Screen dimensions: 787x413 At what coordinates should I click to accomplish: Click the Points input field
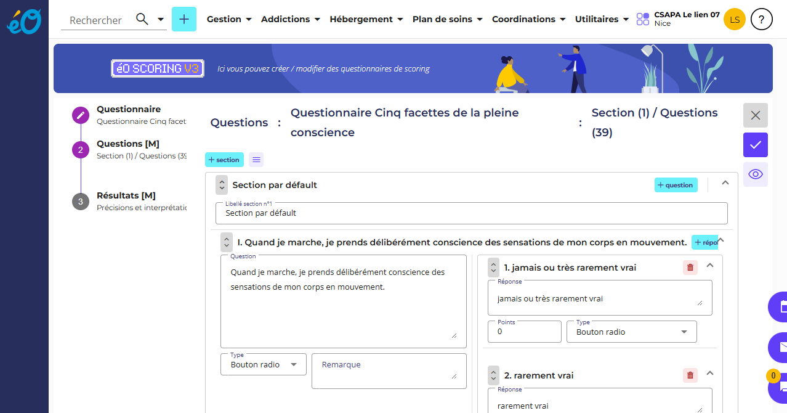[x=524, y=332]
